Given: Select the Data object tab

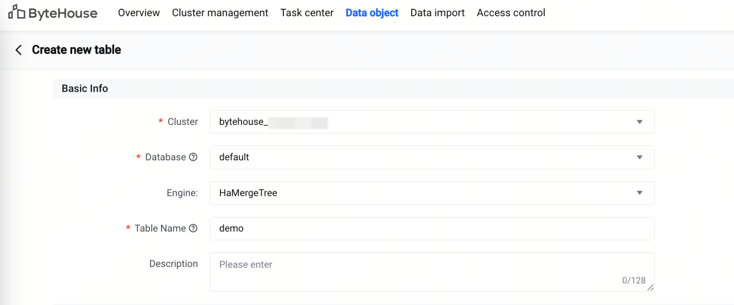Looking at the screenshot, I should tap(372, 13).
